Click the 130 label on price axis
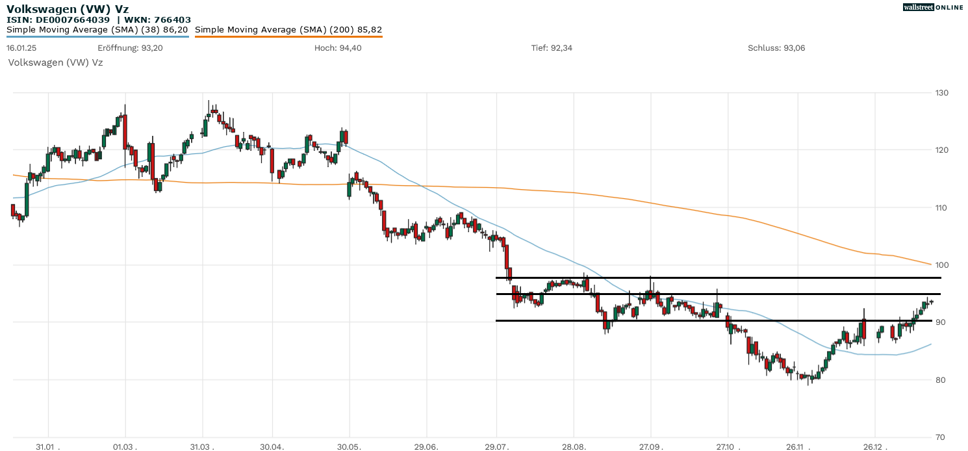The image size is (968, 451). [941, 93]
